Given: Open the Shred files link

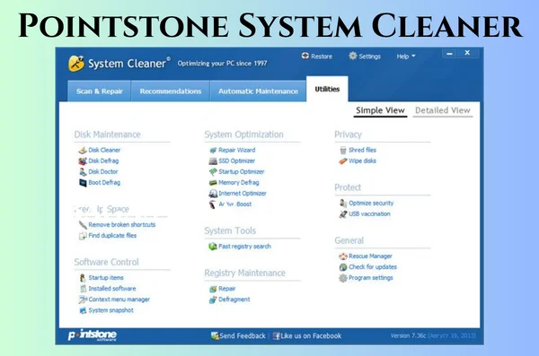Looking at the screenshot, I should (x=362, y=150).
